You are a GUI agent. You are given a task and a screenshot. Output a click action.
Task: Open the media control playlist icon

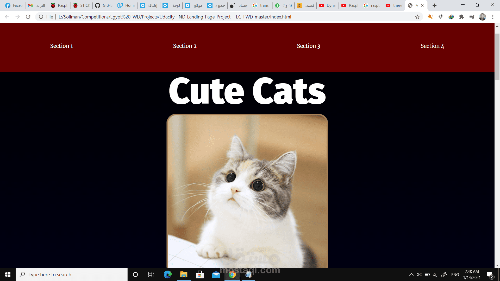(x=472, y=17)
